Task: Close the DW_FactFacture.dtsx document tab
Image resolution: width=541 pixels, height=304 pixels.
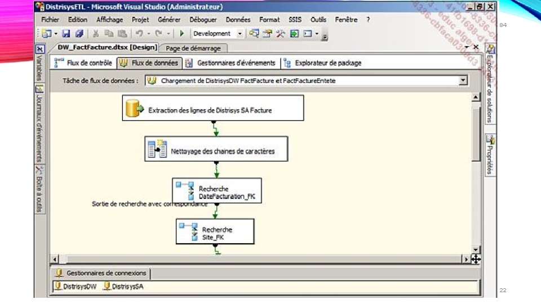Action: click(x=476, y=47)
